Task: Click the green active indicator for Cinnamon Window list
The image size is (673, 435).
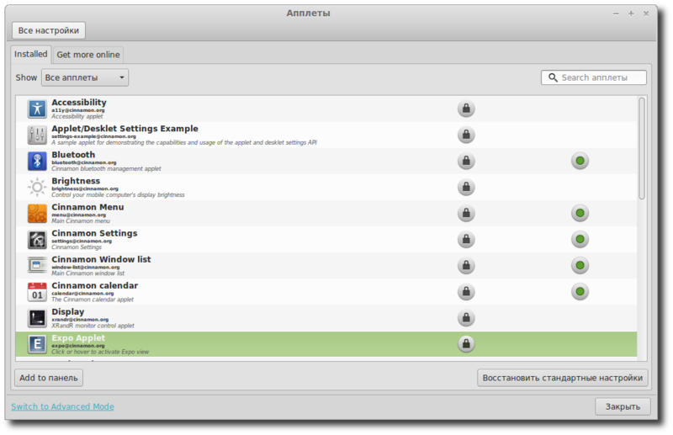Action: click(580, 265)
